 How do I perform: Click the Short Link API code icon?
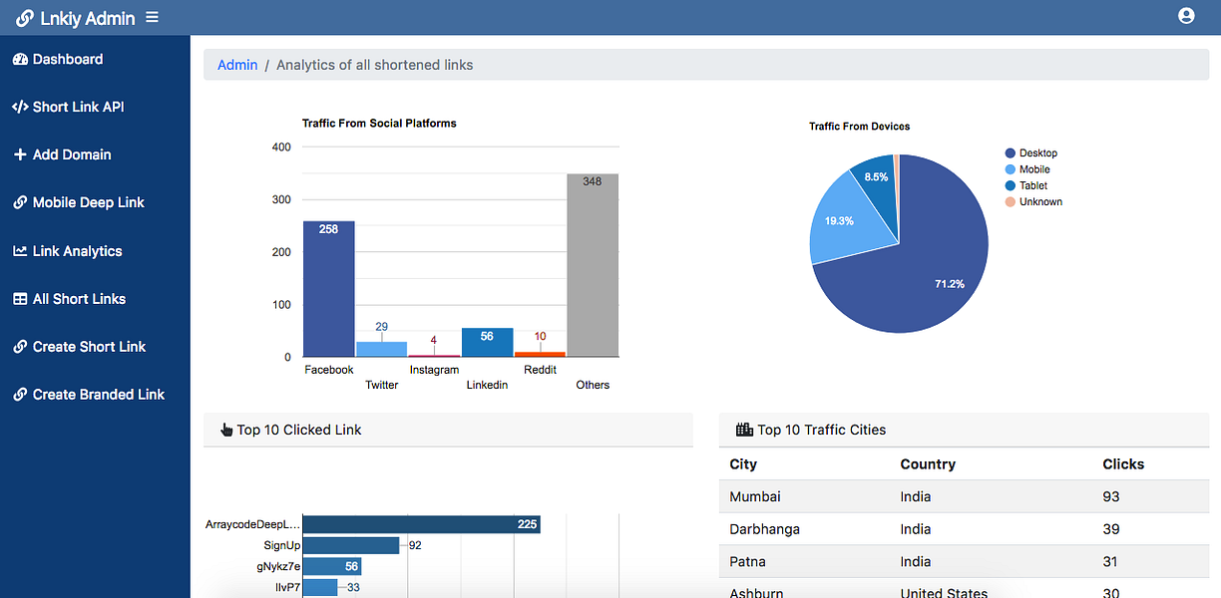coord(20,107)
